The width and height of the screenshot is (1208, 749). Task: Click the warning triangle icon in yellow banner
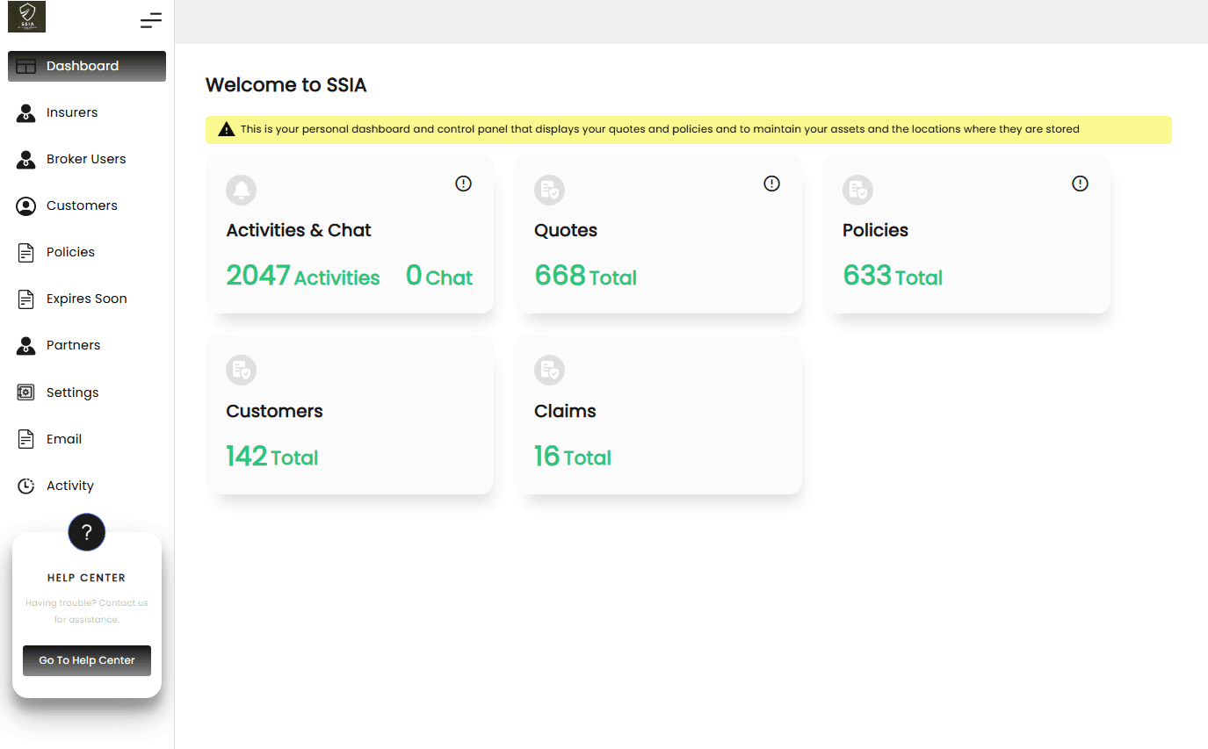pos(226,130)
